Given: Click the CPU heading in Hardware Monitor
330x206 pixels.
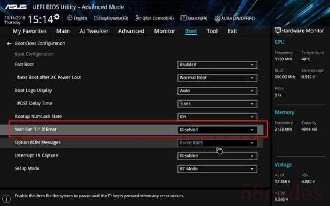Looking at the screenshot, I should click(x=280, y=42).
